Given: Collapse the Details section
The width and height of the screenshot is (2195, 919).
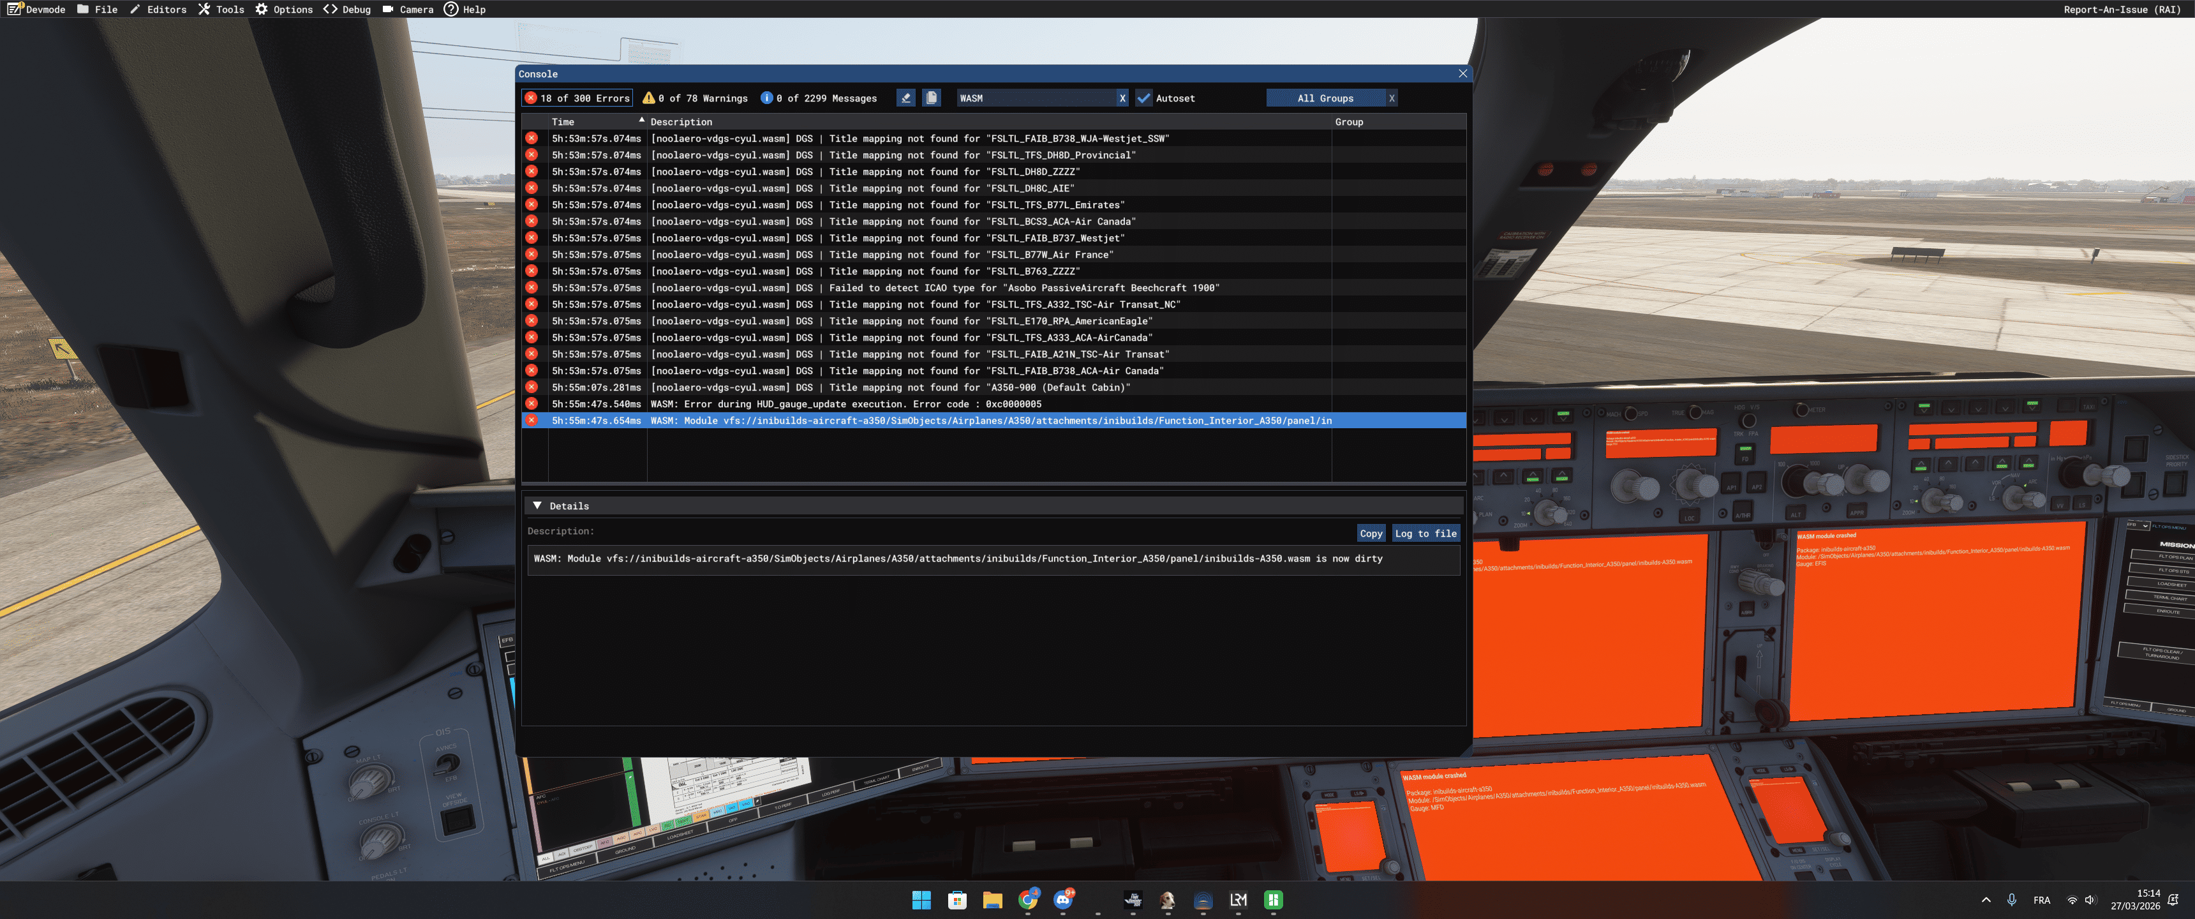Looking at the screenshot, I should 537,505.
